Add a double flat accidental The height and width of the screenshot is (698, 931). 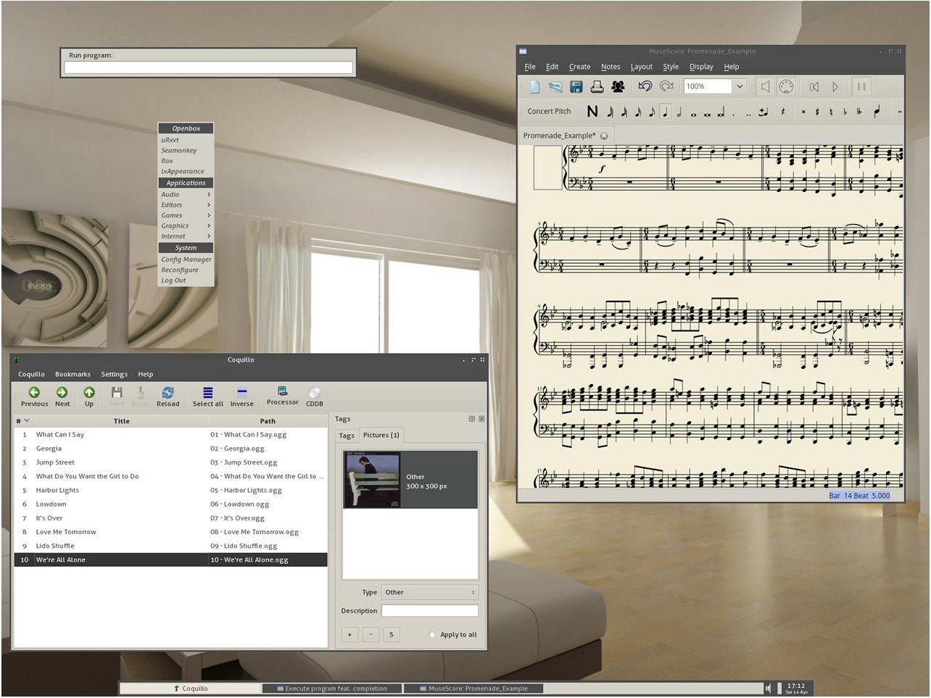point(859,112)
